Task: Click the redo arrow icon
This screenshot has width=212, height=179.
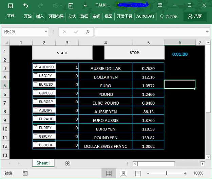Action: 41,6
